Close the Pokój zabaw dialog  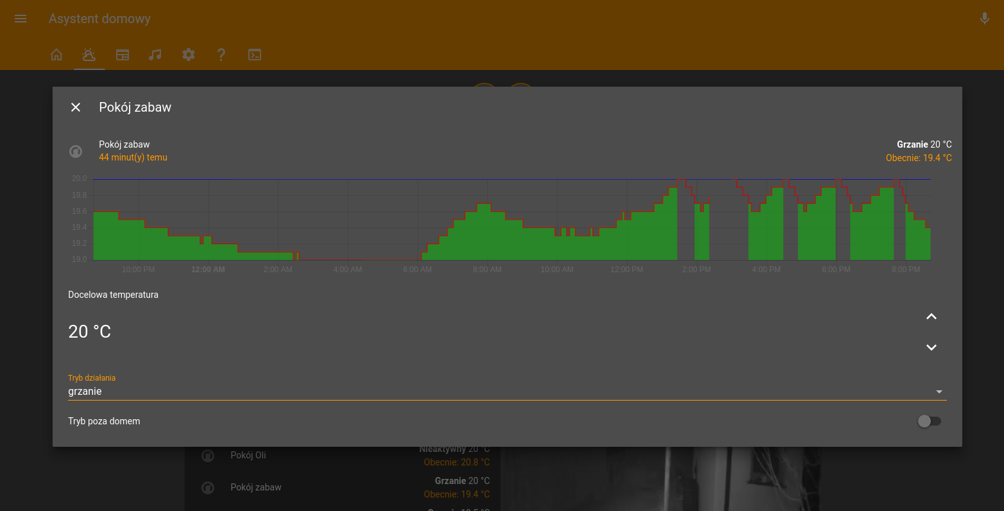pos(76,107)
